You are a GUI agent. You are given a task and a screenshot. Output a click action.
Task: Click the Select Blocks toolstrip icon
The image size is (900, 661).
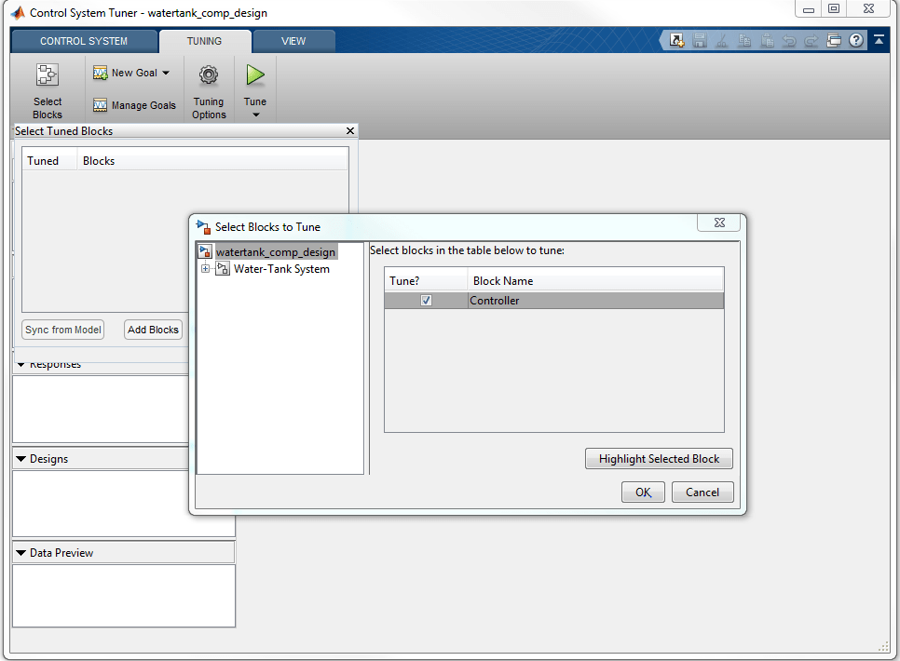tap(48, 74)
